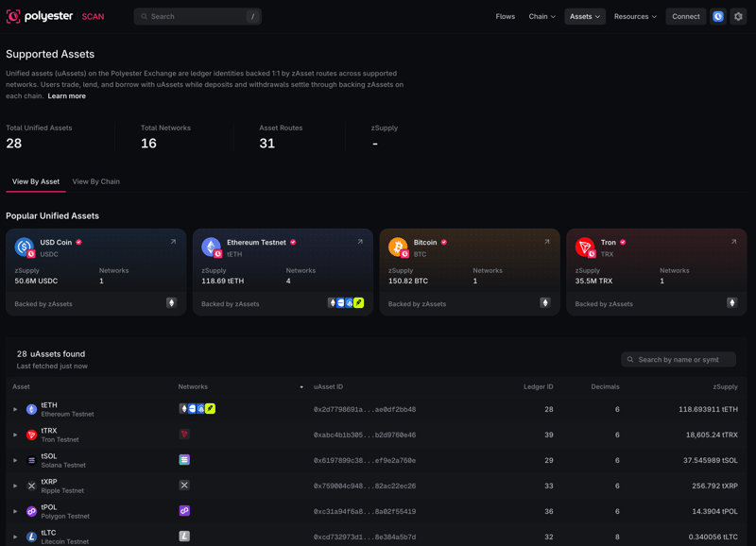Click the Asset column header
This screenshot has height=546, width=756.
pos(21,387)
